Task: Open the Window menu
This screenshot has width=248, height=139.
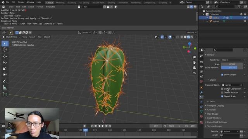Action: click(x=30, y=2)
